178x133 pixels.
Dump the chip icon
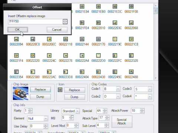point(75,97)
